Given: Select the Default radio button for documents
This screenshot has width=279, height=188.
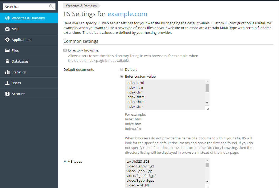Looking at the screenshot, I should click(x=122, y=70).
